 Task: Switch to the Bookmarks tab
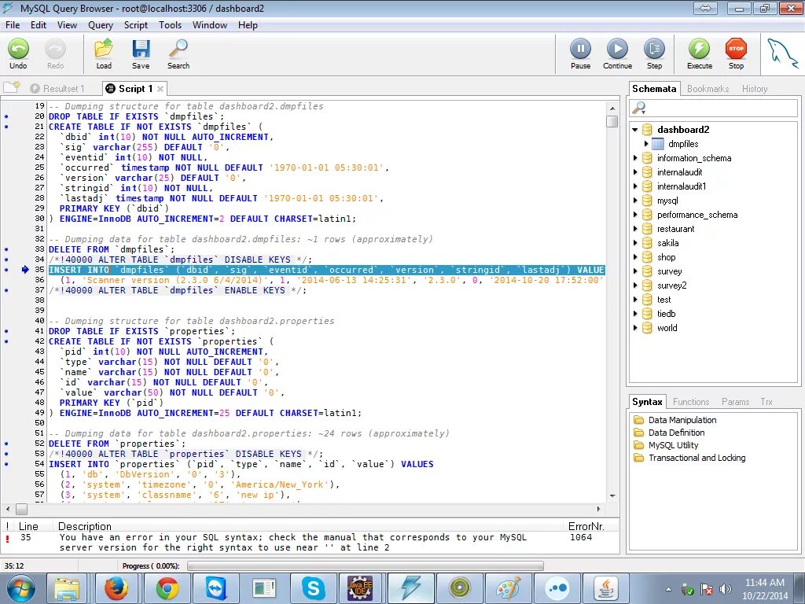coord(708,88)
